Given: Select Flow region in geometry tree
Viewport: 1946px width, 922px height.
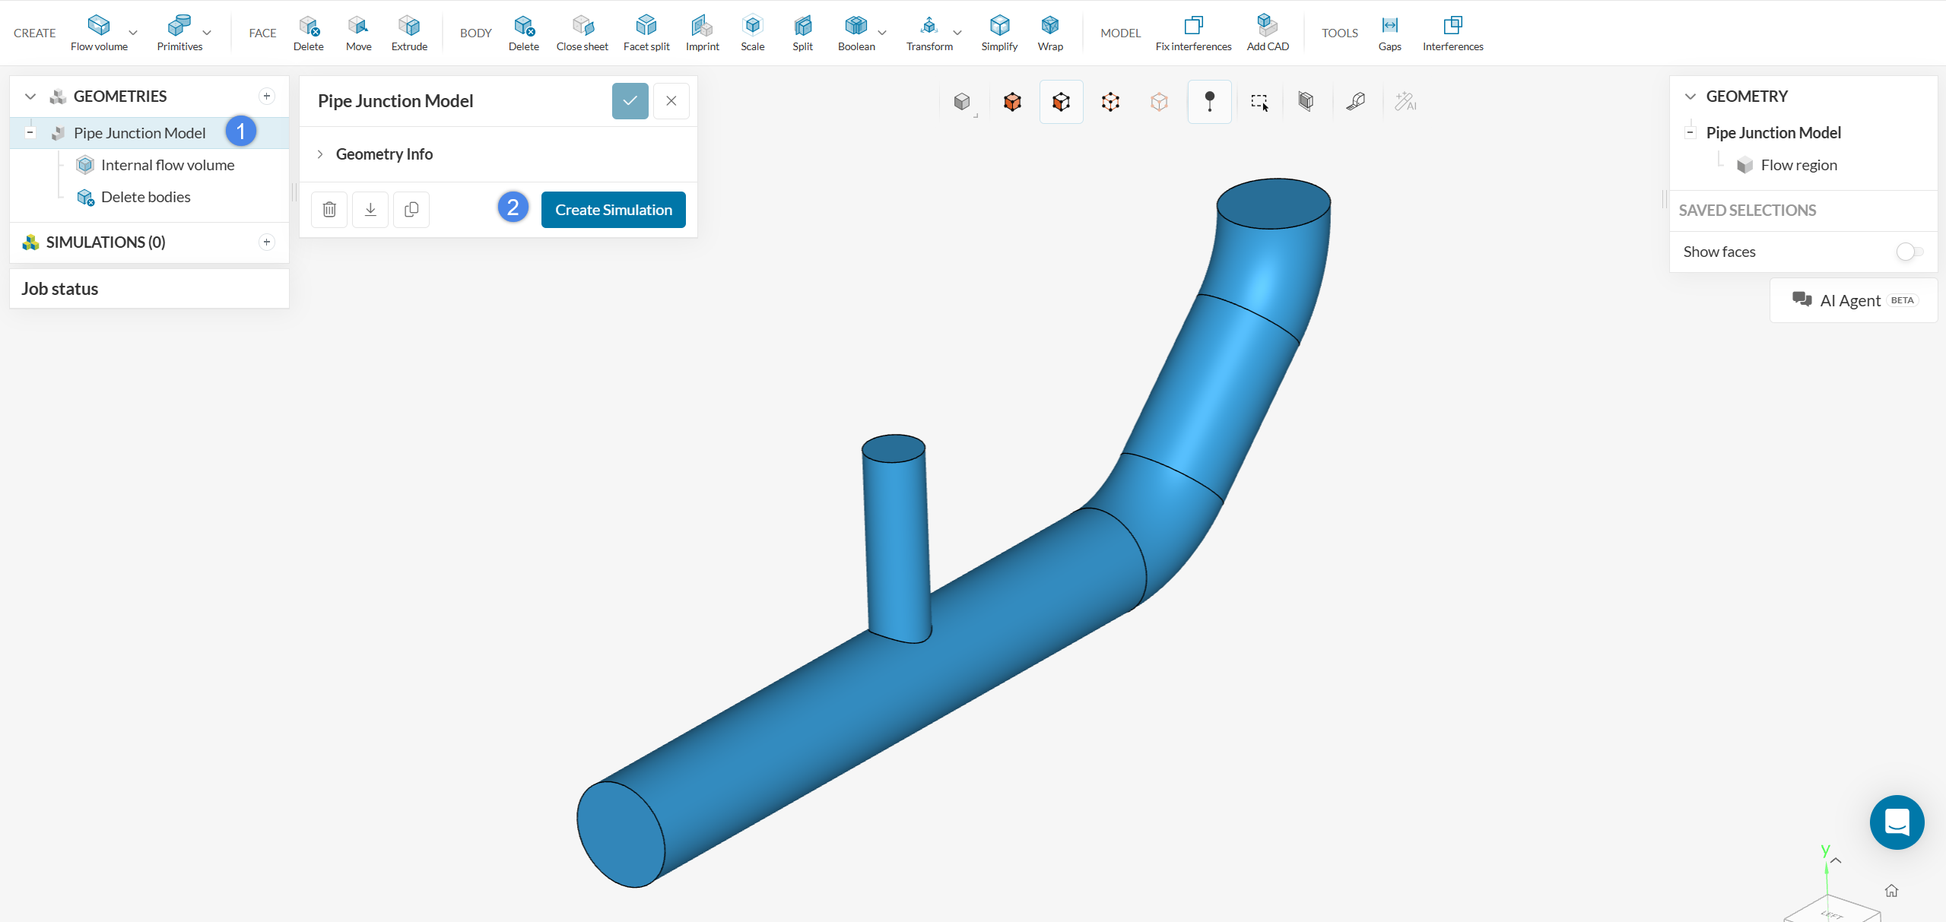Looking at the screenshot, I should coord(1798,165).
